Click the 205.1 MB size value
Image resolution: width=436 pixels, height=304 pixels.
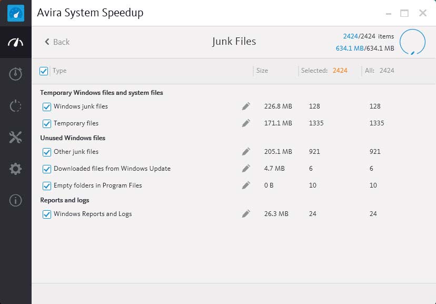point(278,152)
